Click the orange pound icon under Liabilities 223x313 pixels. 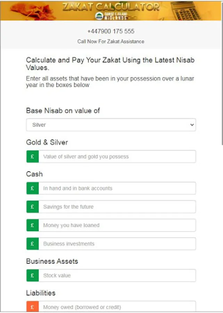(32, 307)
